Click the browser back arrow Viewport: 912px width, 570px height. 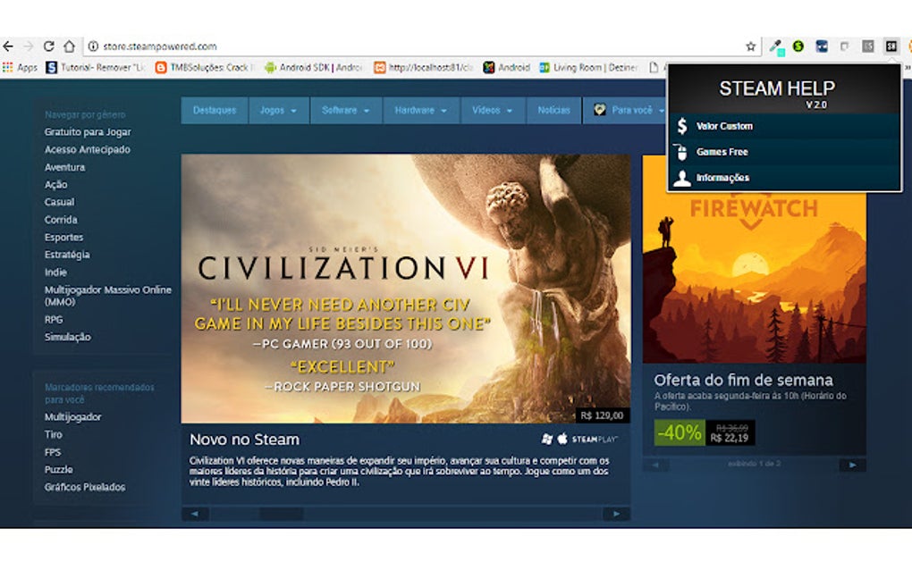(x=8, y=46)
